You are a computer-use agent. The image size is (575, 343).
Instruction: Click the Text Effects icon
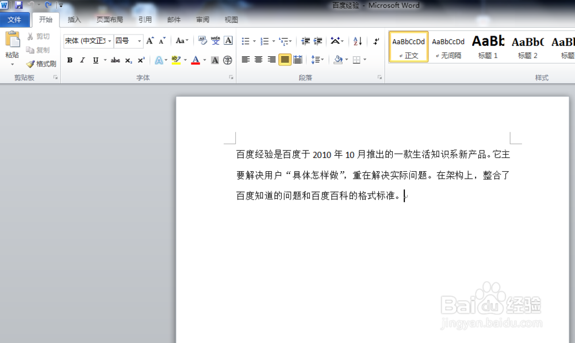tap(159, 60)
